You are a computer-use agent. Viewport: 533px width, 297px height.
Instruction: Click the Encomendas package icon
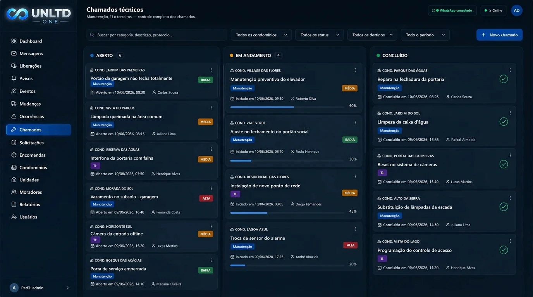pos(14,155)
